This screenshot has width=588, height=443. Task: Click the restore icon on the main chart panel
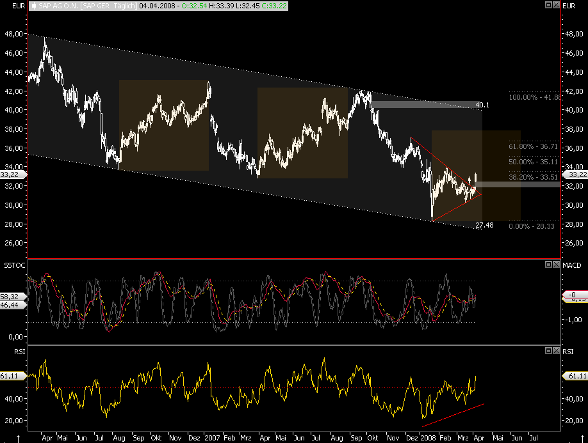(548, 5)
